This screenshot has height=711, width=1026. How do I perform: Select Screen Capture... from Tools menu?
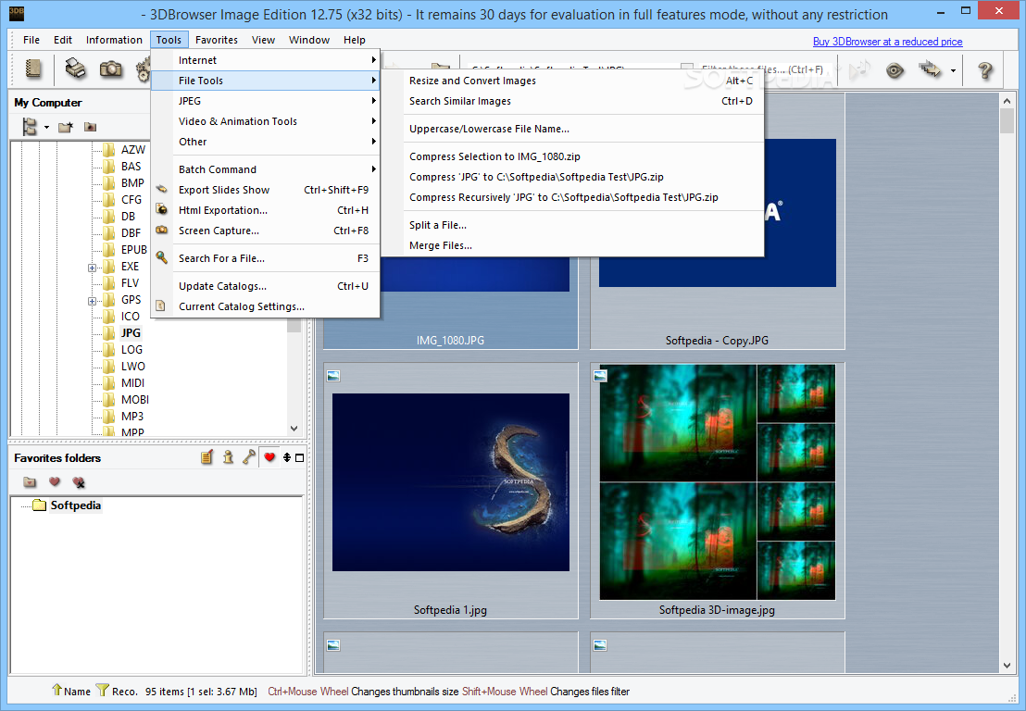pyautogui.click(x=266, y=231)
